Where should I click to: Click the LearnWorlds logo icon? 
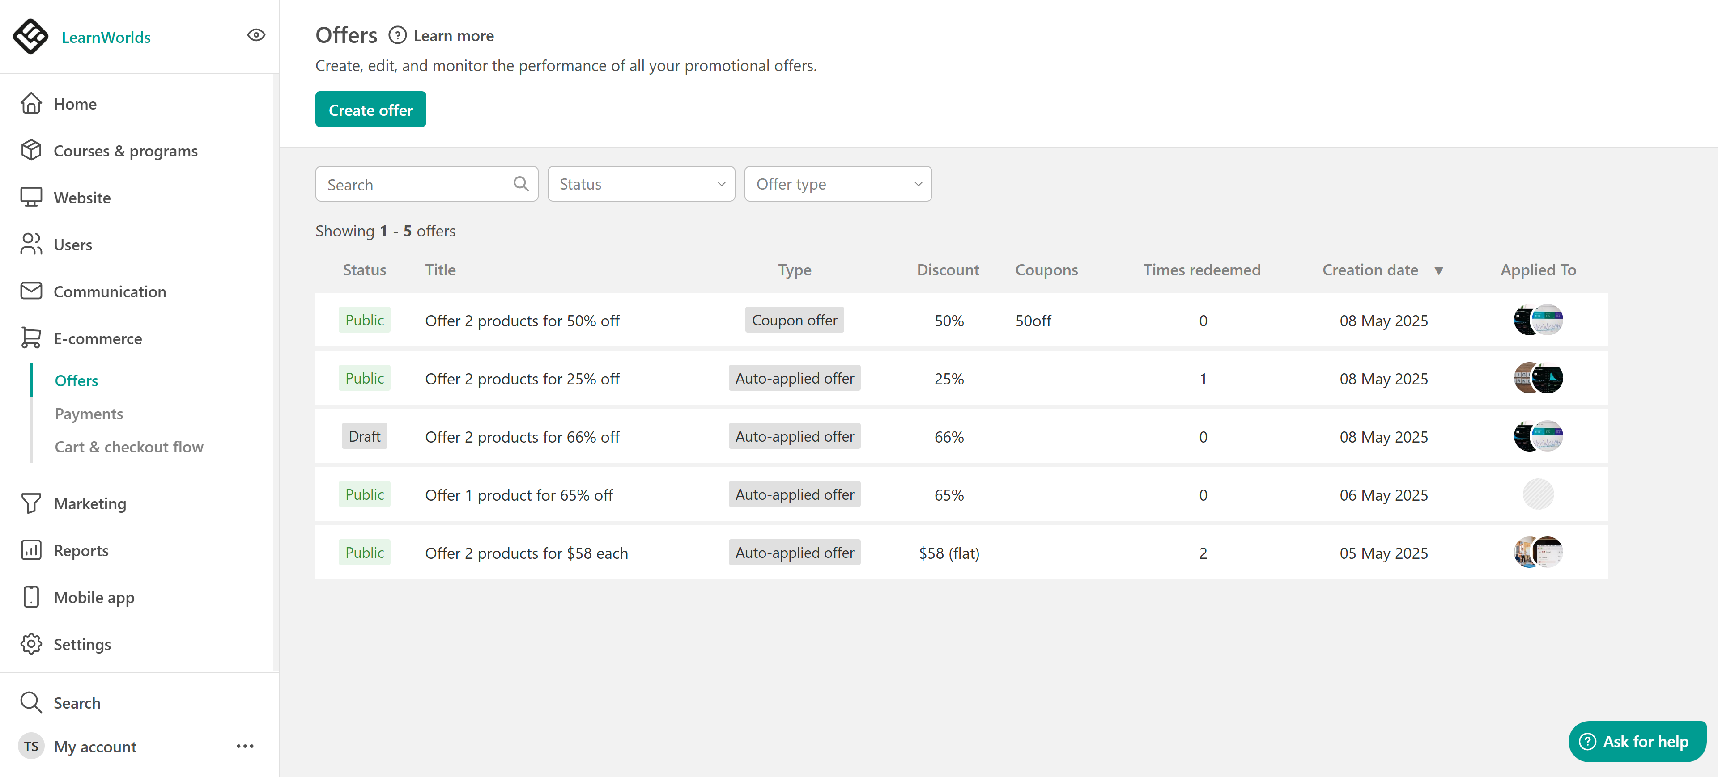tap(30, 36)
